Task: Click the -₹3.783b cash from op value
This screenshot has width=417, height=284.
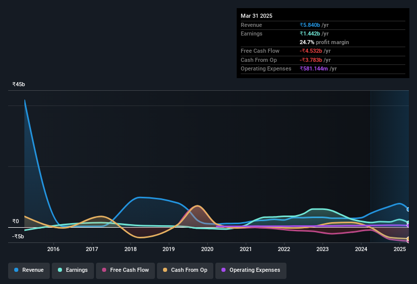Action: click(311, 60)
